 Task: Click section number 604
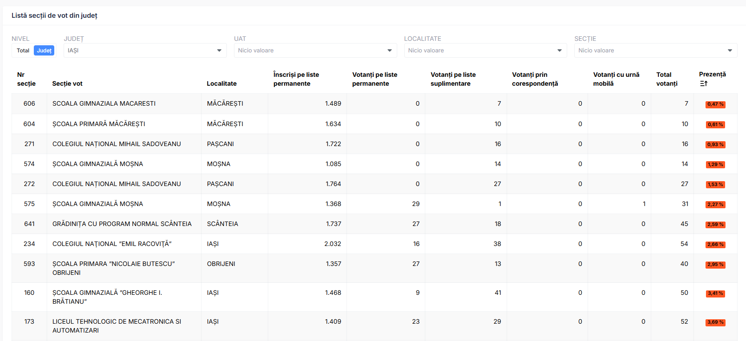[29, 124]
